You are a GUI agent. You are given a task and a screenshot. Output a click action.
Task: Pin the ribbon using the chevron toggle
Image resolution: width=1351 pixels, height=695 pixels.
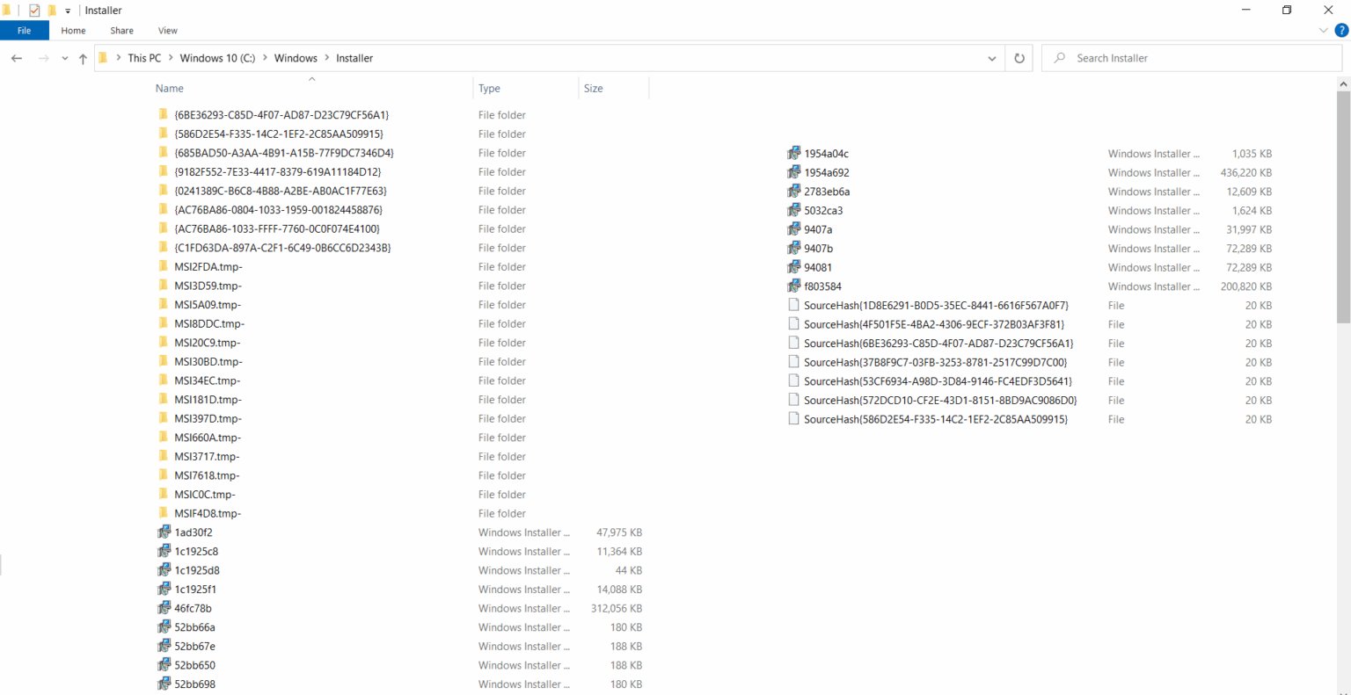[1323, 29]
